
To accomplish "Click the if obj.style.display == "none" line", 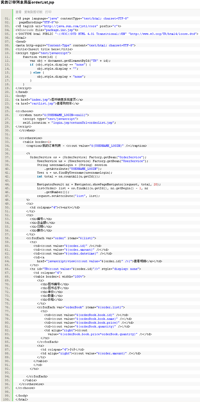I will tap(60, 65).
